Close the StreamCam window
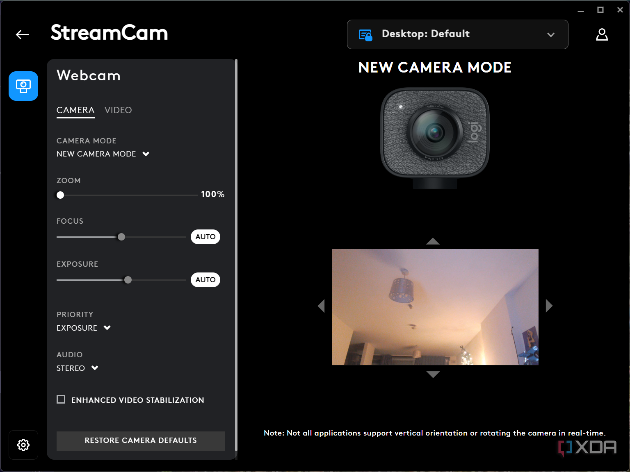The image size is (630, 472). click(x=620, y=10)
